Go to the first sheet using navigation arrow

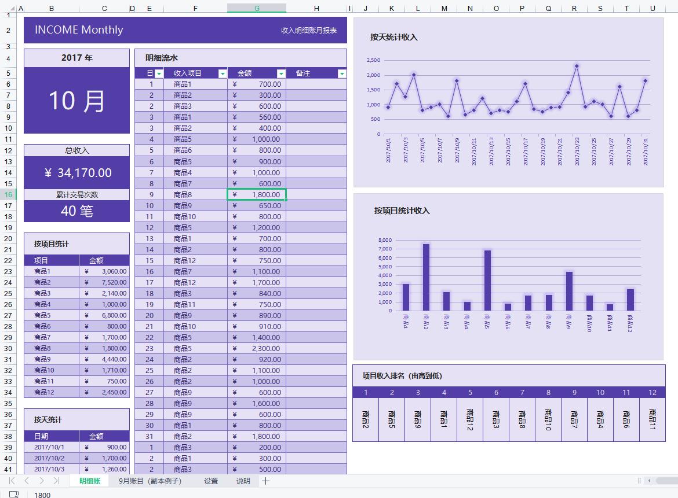(x=12, y=481)
